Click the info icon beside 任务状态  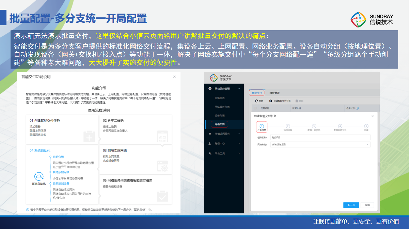tap(357, 108)
